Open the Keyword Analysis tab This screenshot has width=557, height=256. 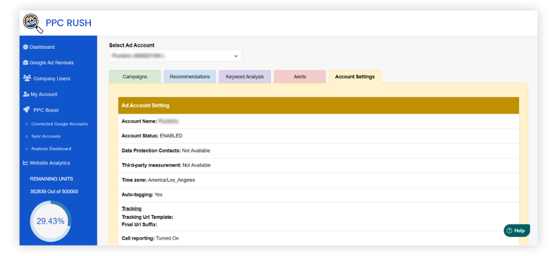pos(245,77)
